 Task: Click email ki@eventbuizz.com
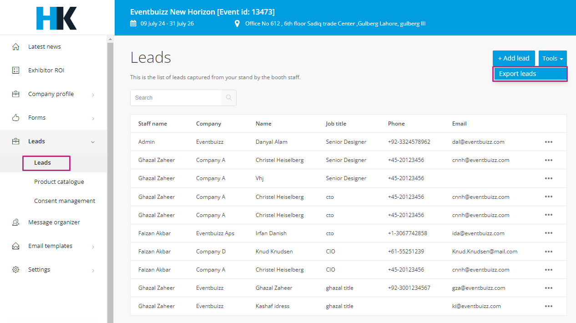[x=476, y=306]
